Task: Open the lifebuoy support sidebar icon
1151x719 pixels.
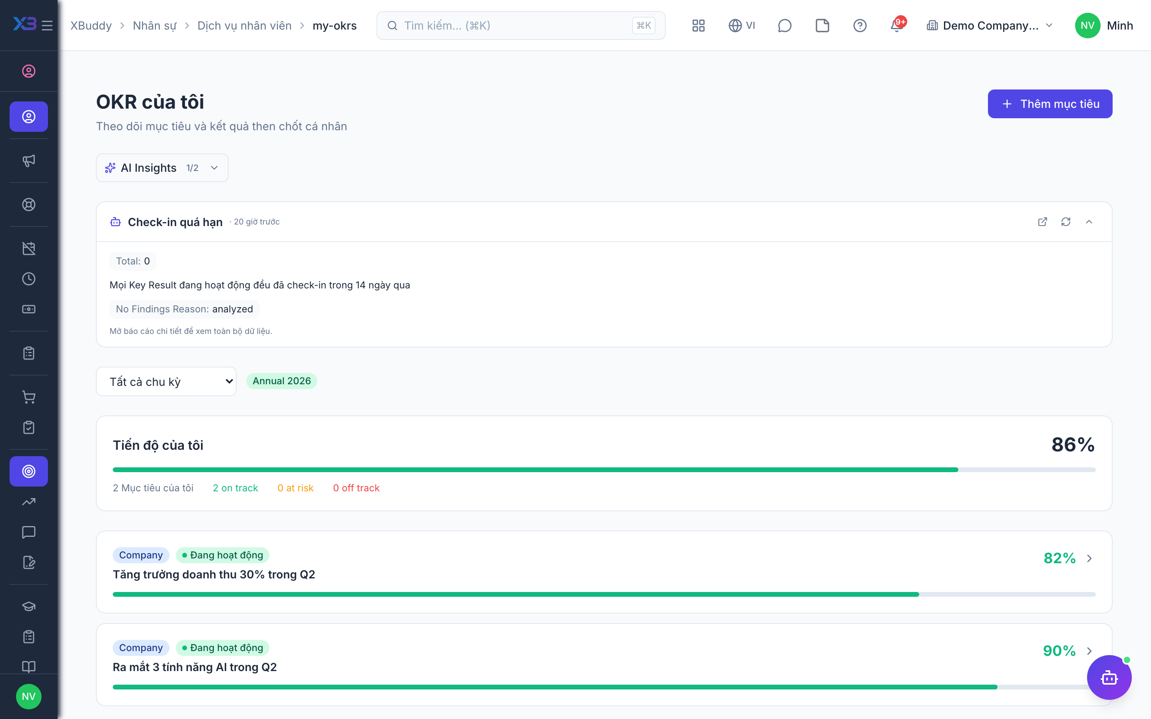Action: [x=28, y=205]
